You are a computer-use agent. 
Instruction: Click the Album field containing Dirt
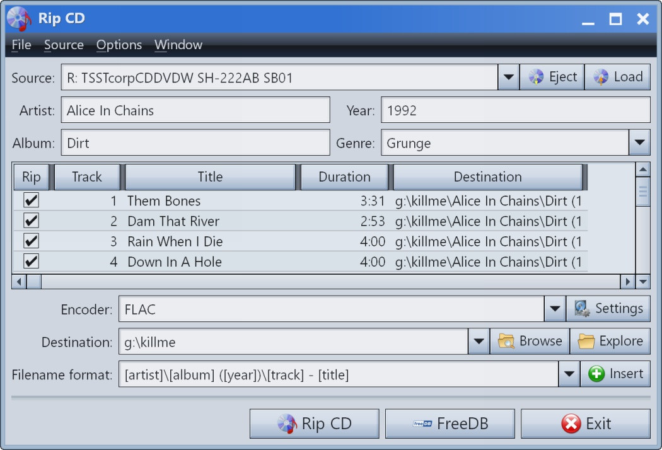tap(195, 142)
